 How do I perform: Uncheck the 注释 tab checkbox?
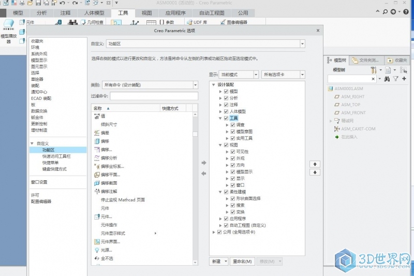(226, 105)
